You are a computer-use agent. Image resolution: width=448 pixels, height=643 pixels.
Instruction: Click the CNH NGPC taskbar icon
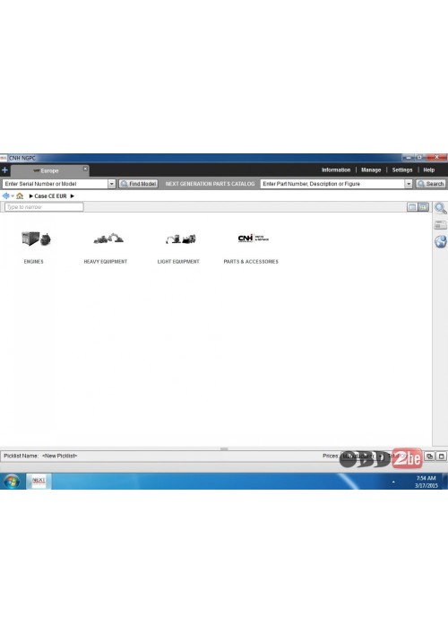click(39, 481)
